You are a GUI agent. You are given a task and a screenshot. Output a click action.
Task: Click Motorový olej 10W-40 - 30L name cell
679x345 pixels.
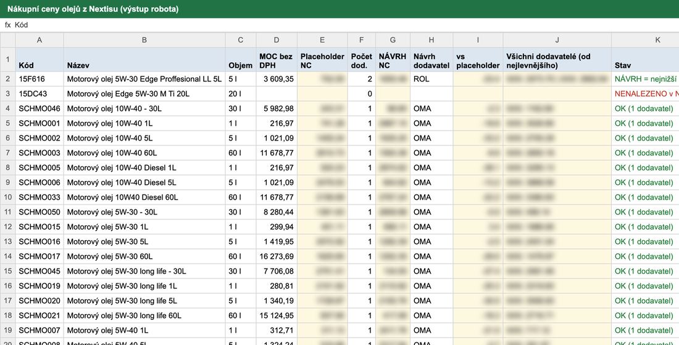point(144,108)
